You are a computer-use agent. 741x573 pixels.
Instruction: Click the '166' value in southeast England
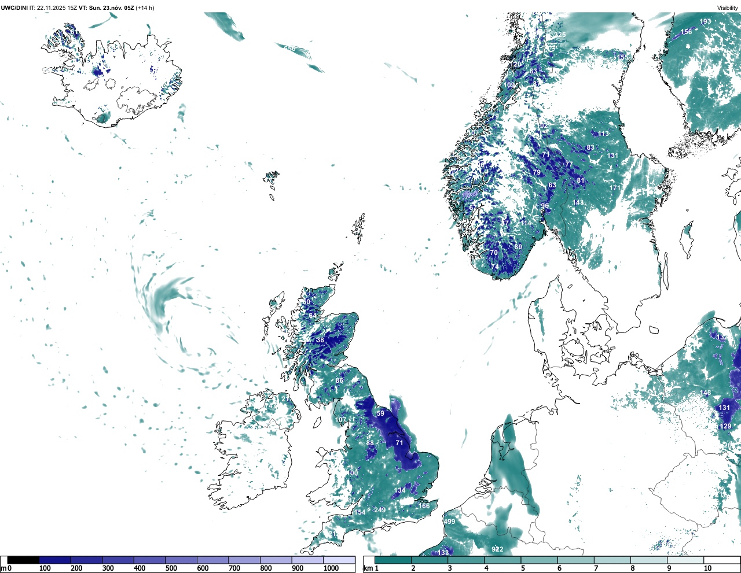(424, 506)
